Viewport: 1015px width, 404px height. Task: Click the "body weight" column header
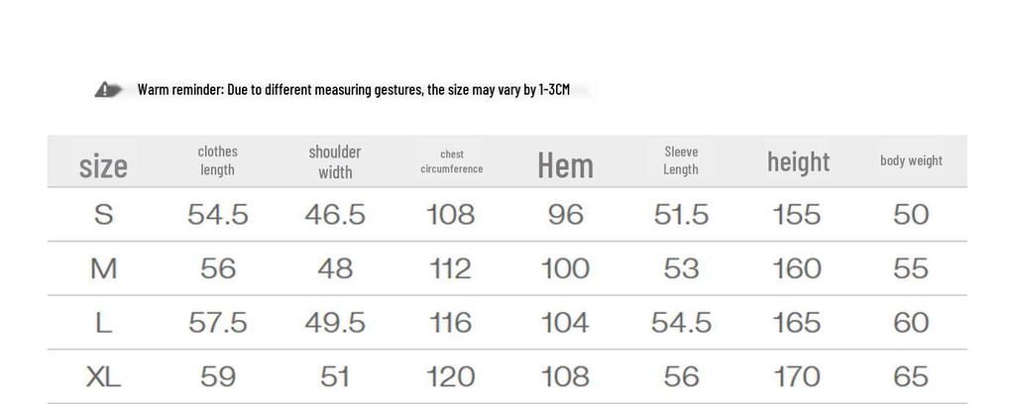tap(911, 160)
